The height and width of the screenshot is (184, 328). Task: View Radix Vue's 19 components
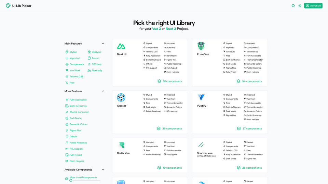pos(170,168)
